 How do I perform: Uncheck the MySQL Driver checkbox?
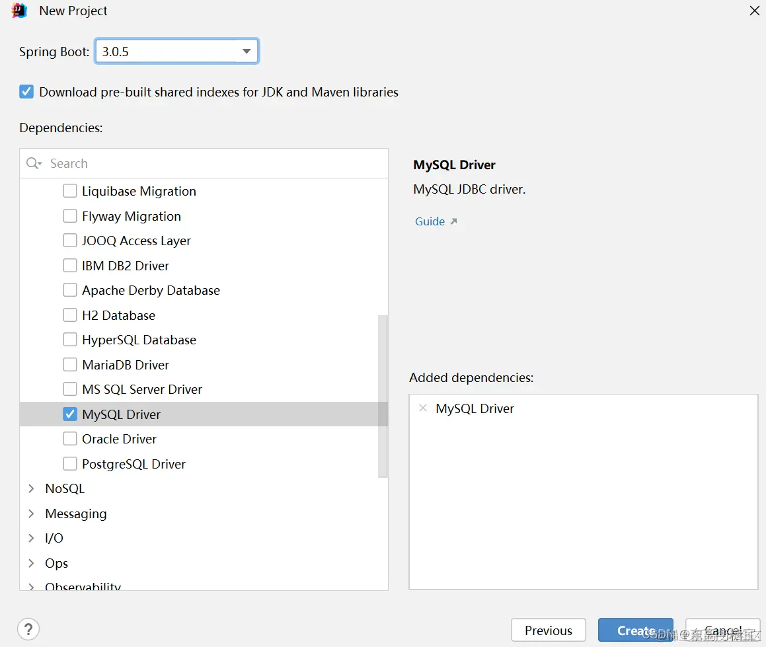tap(70, 414)
